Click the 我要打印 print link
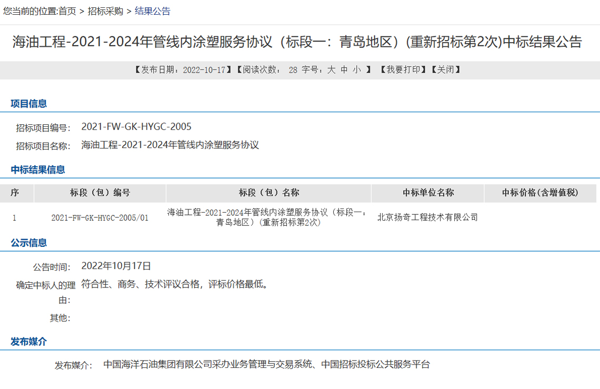Viewport: 600px width, 389px height. click(403, 69)
